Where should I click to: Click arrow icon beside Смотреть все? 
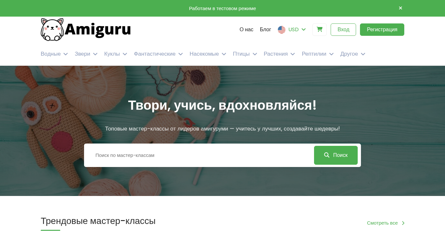(x=403, y=223)
